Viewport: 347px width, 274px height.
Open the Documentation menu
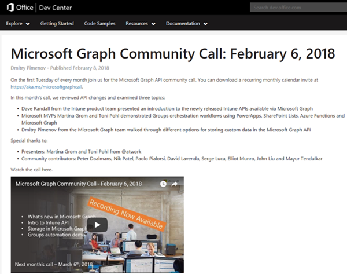point(183,24)
